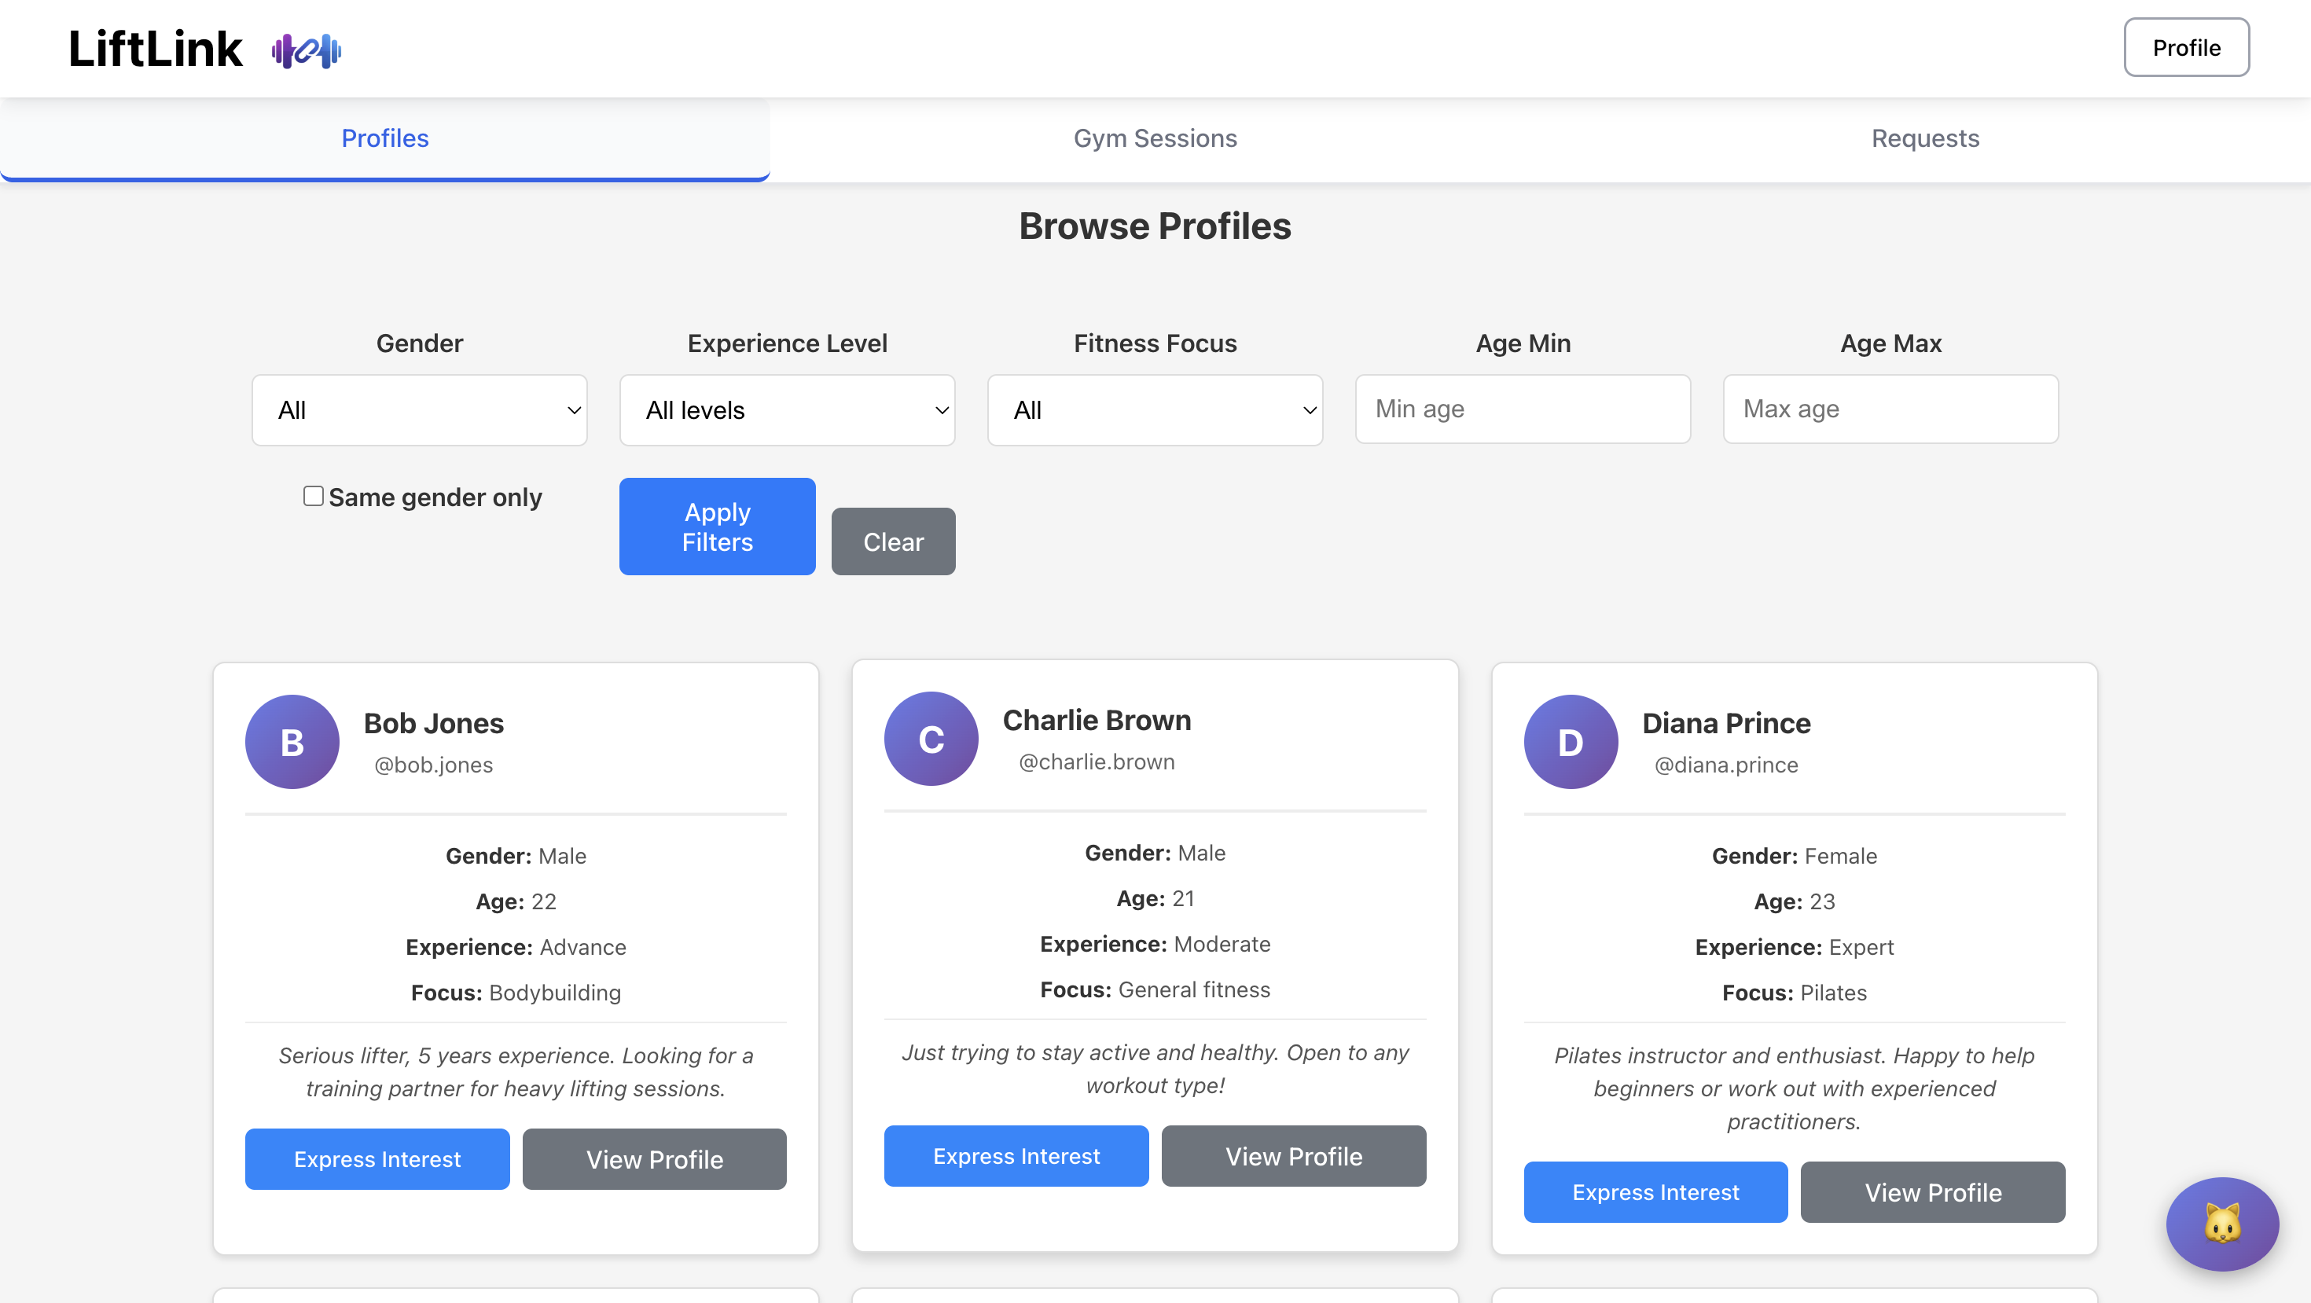The image size is (2311, 1303).
Task: View Charlie Brown's profile
Action: [x=1293, y=1156]
